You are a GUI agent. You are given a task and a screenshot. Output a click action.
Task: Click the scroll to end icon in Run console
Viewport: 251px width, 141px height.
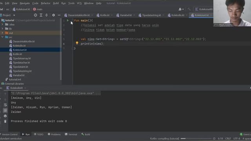[x=5, y=110]
